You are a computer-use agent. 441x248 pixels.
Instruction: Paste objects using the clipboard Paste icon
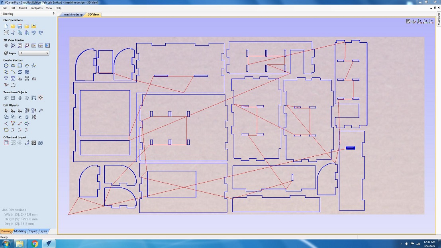(x=27, y=33)
